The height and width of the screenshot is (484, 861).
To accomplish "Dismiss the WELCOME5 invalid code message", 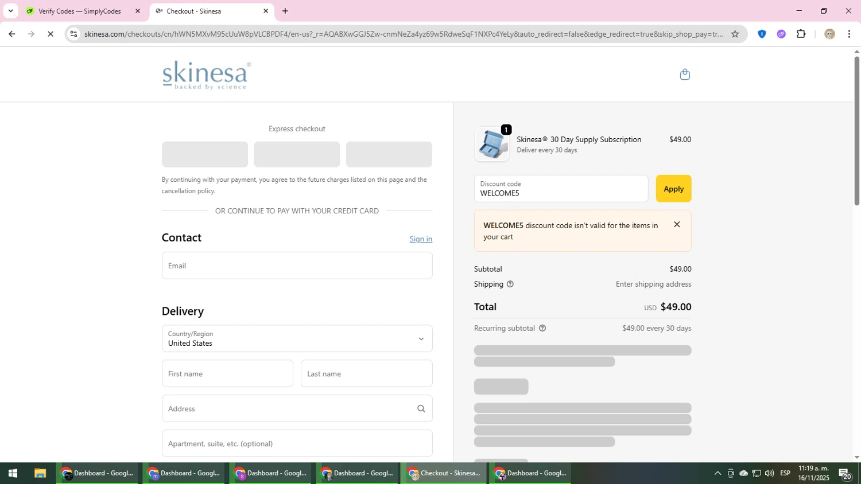I will (x=677, y=225).
